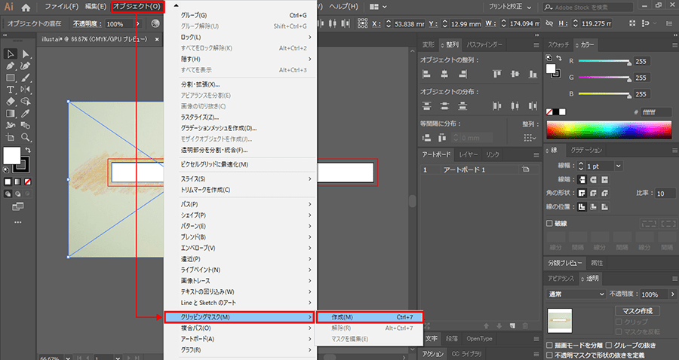
Task: Select the Selection tool arrow
Action: [x=11, y=53]
